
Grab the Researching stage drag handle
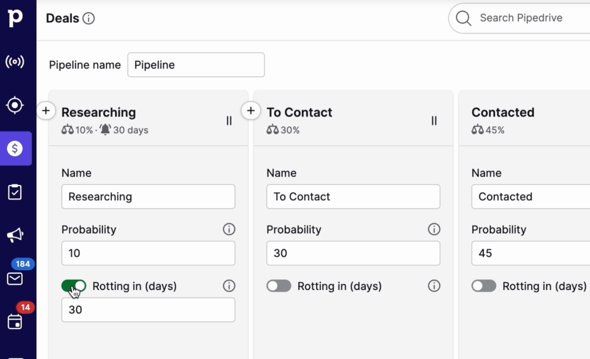229,121
